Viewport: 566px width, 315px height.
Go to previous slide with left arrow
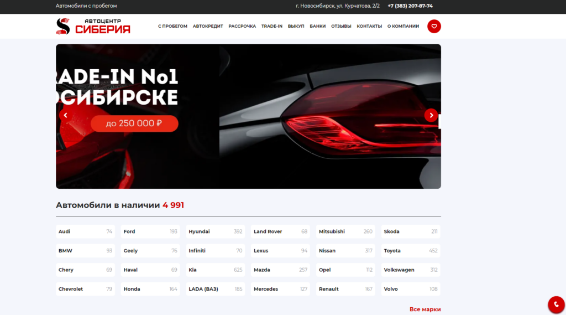click(x=65, y=115)
